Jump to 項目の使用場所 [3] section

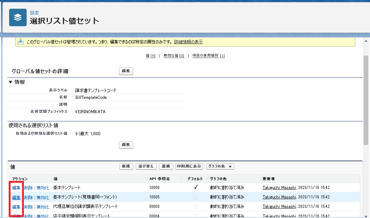tap(208, 56)
